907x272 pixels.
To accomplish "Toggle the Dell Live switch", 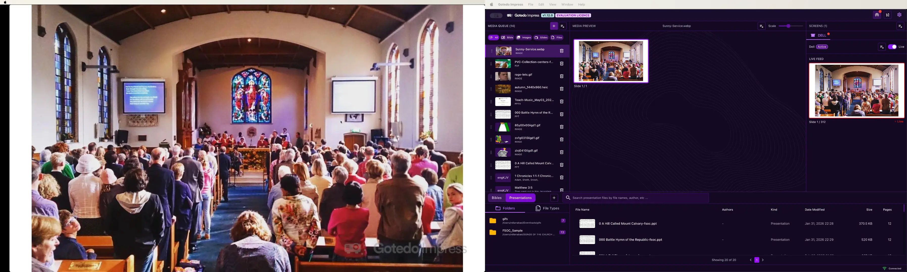I will [x=892, y=47].
